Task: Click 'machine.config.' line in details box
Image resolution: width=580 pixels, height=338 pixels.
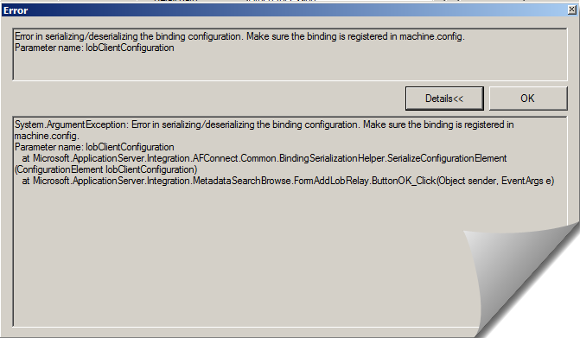Action: point(47,136)
